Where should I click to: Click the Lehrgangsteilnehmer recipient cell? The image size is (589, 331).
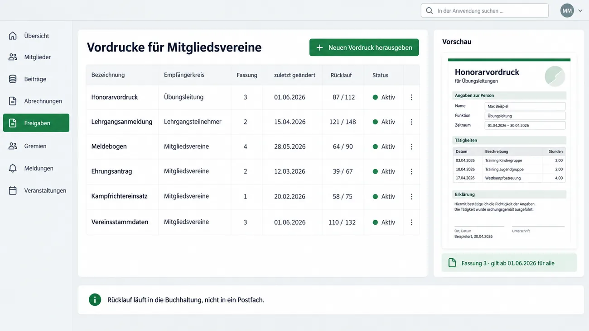tap(193, 122)
